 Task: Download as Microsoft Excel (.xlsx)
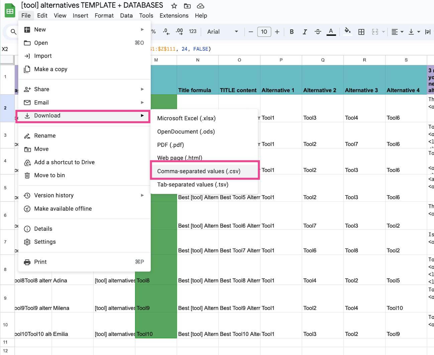point(204,118)
